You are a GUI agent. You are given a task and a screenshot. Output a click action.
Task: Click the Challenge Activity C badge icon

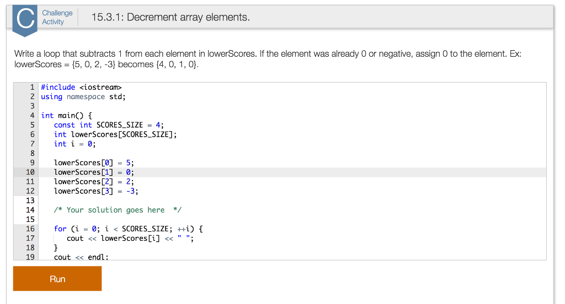25,20
